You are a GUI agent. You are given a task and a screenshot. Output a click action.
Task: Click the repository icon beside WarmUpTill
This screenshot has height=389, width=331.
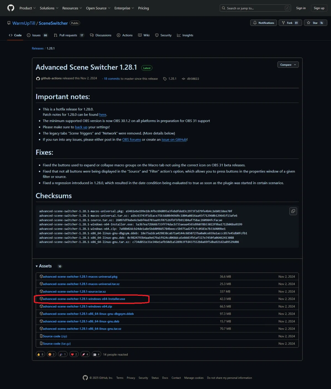pos(9,23)
